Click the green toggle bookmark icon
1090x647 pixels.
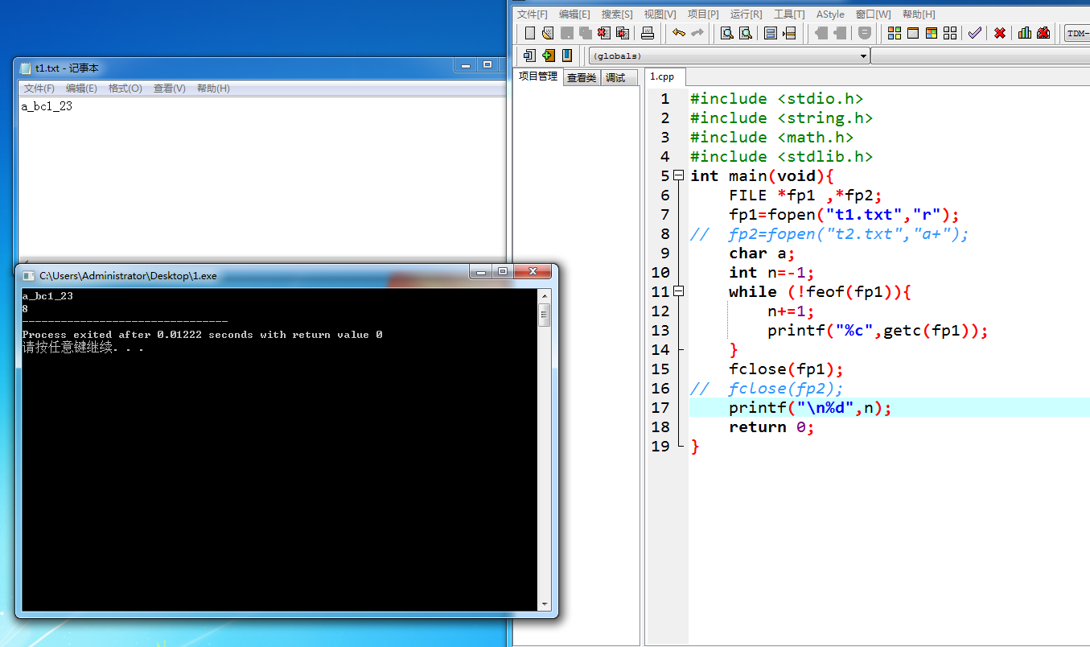549,56
